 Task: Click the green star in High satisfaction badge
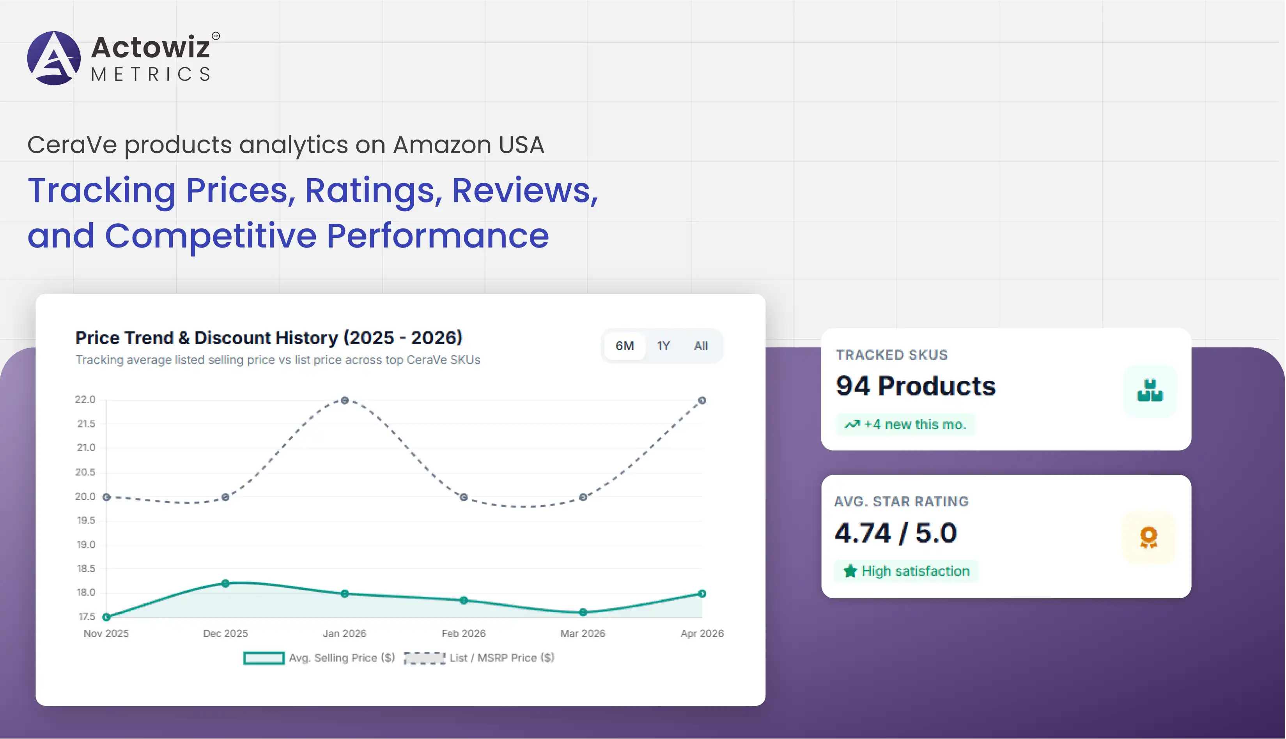click(x=850, y=571)
